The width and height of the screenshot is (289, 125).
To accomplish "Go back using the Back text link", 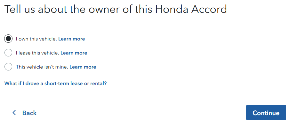I will pyautogui.click(x=29, y=113).
